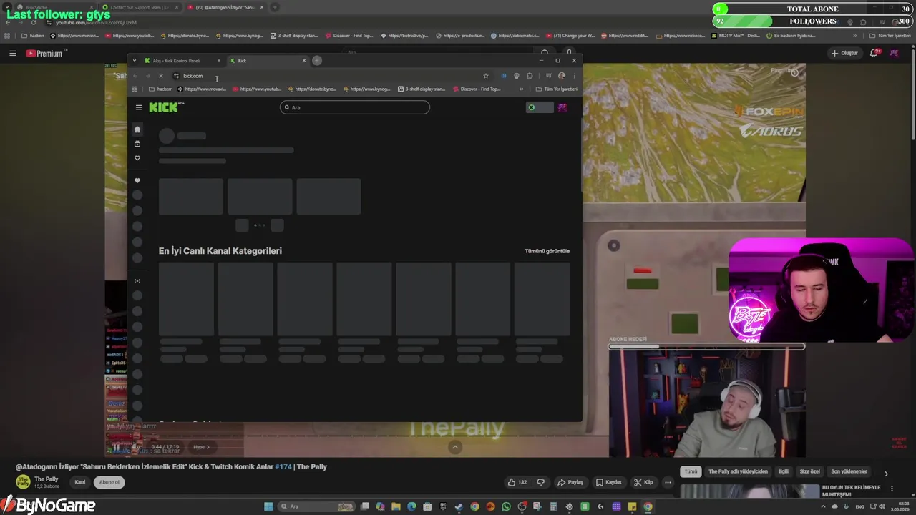The width and height of the screenshot is (916, 515).
Task: Expand tab search dropdown in Kick window
Action: (x=135, y=61)
